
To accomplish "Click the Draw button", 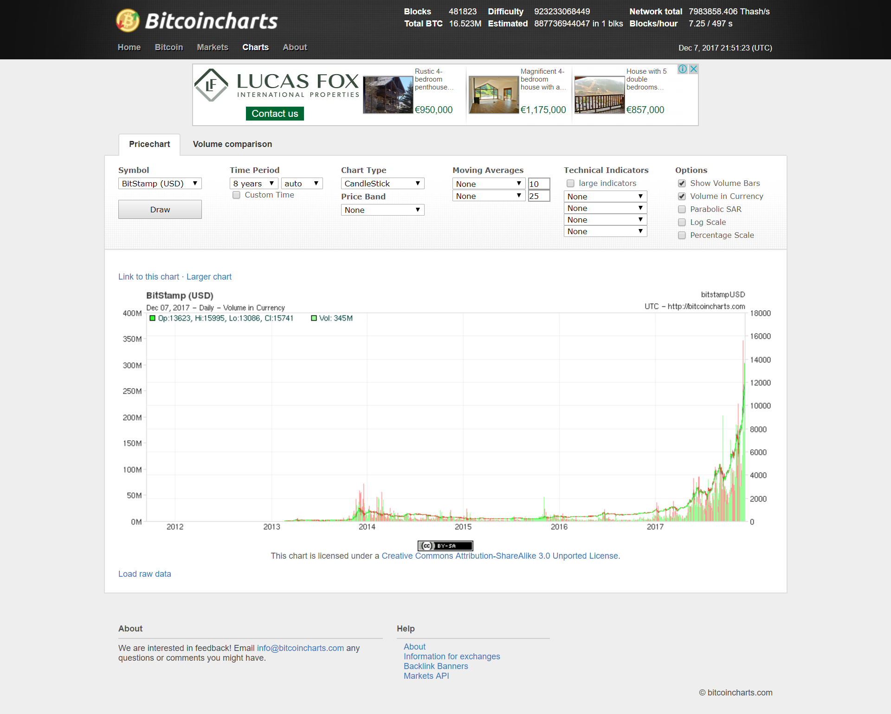I will point(160,210).
